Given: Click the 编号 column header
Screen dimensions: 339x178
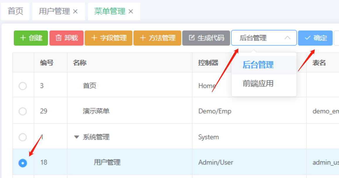Looking at the screenshot, I should pos(47,63).
